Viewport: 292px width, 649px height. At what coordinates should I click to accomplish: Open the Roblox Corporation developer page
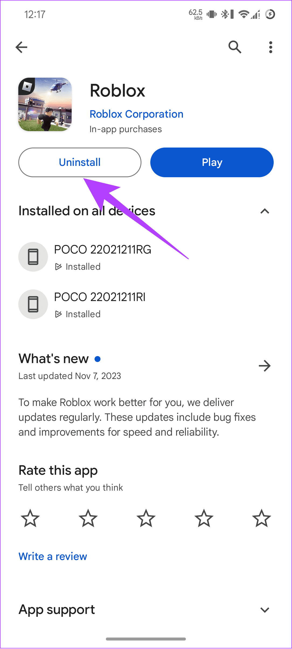(136, 114)
